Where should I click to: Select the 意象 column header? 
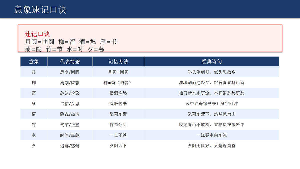pyautogui.click(x=34, y=62)
